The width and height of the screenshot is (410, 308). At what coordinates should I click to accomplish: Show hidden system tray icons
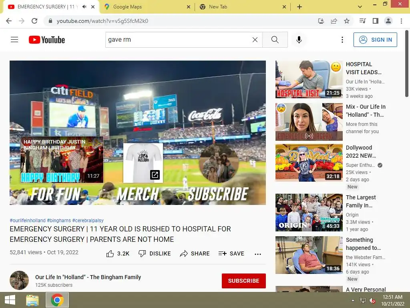[353, 300]
